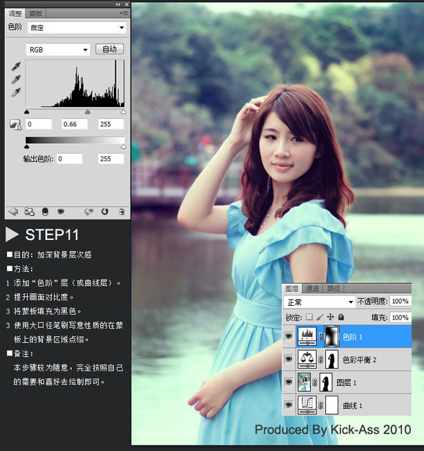The height and width of the screenshot is (451, 424).
Task: Hide the 色阶 1 layer
Action: point(289,336)
